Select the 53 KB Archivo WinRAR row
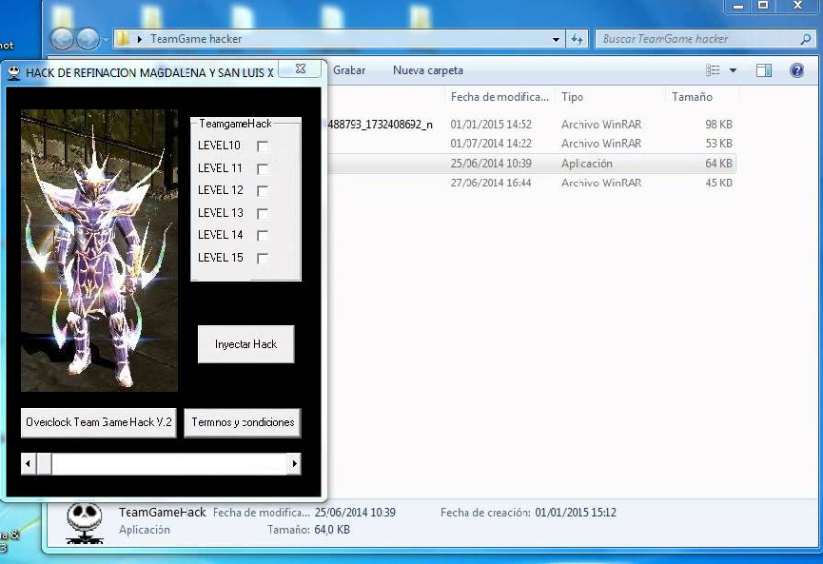 tap(530, 144)
